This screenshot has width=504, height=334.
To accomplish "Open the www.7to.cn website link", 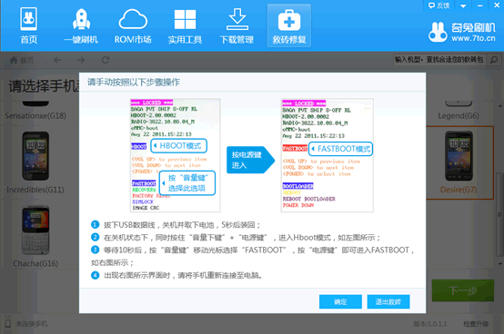I will pyautogui.click(x=473, y=38).
